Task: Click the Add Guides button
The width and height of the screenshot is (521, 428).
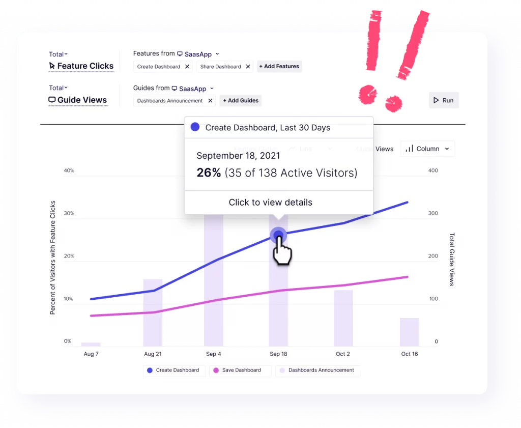Action: pos(241,100)
